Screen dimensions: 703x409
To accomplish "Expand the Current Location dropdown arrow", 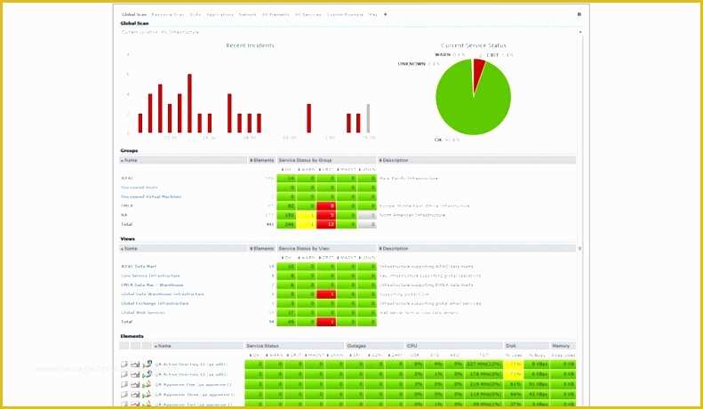I will (580, 32).
